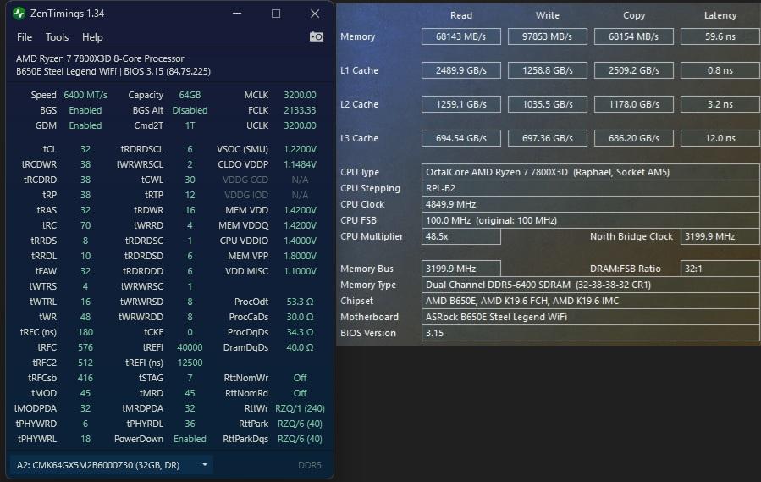Click the tWR value 48
761x482 pixels.
click(85, 317)
